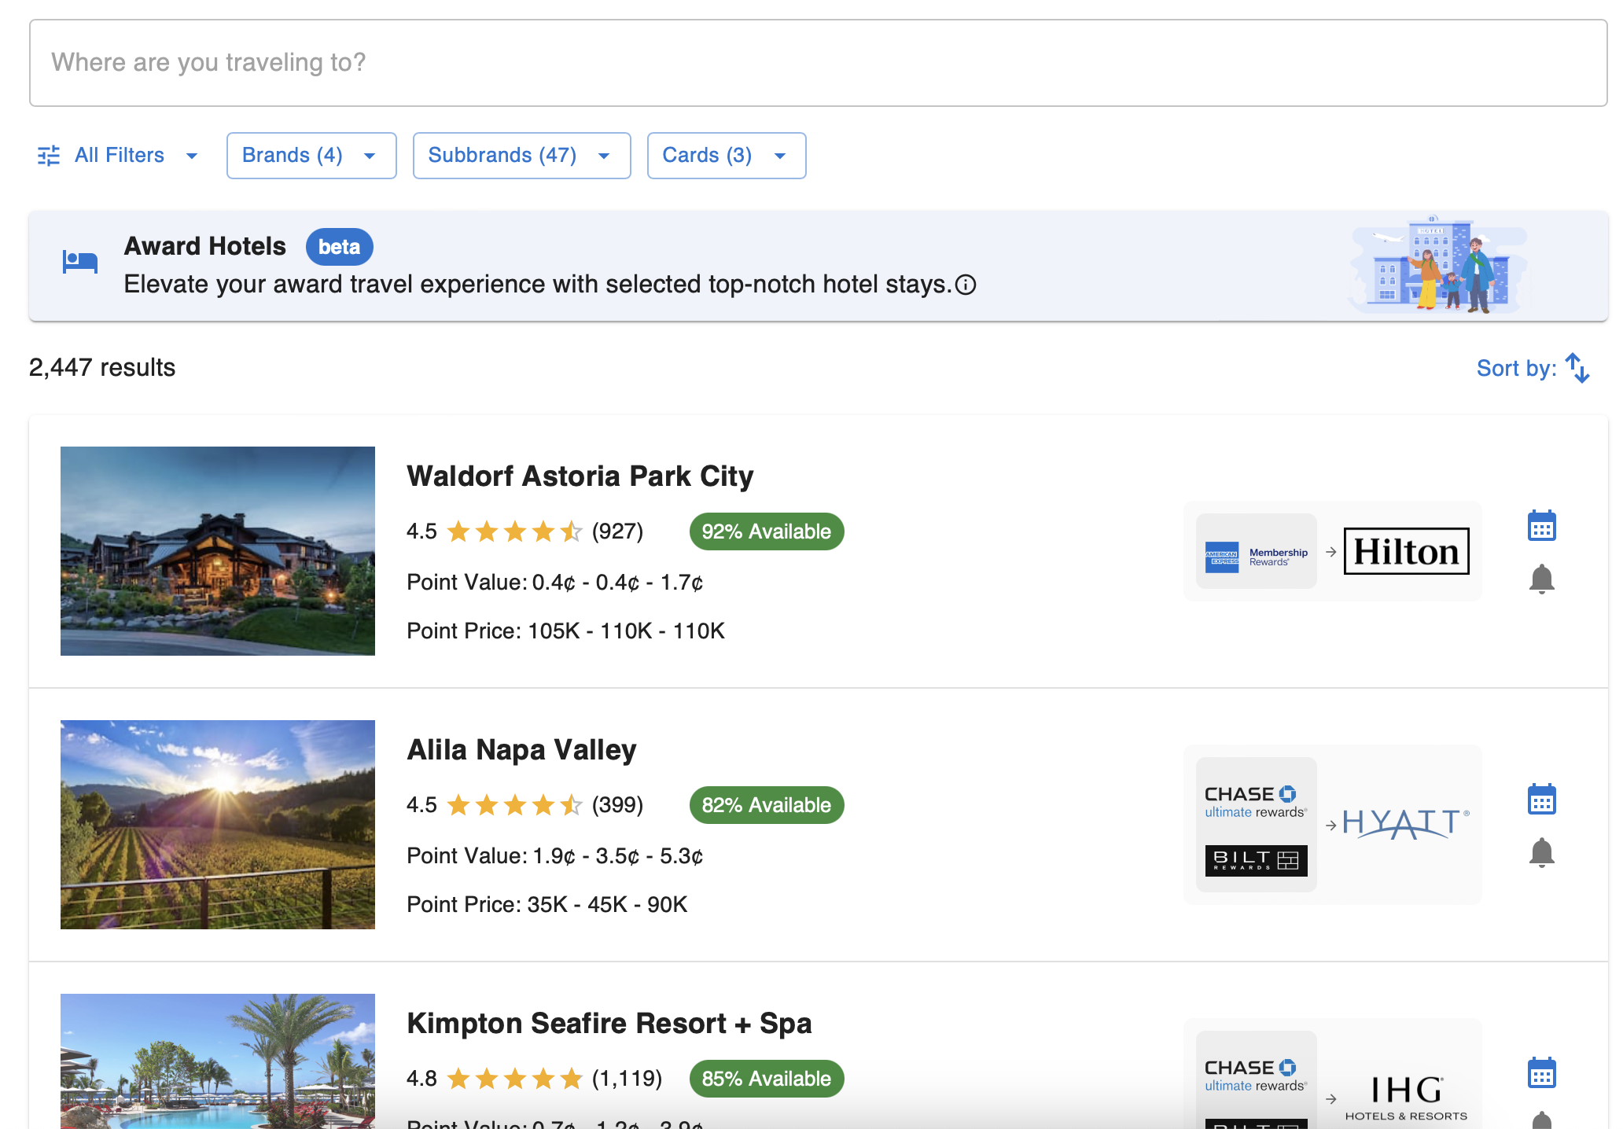1623x1129 pixels.
Task: Click the beta badge next to Award Hotels
Action: 339,247
